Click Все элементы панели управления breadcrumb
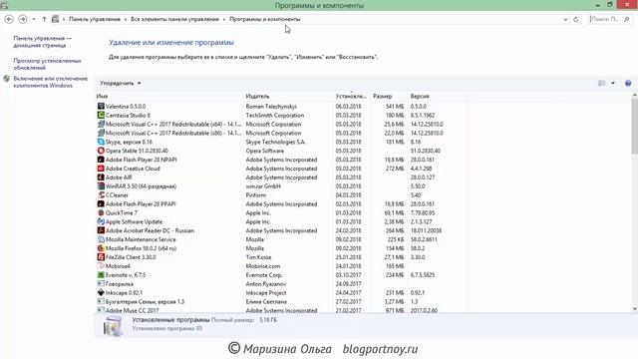Image resolution: width=638 pixels, height=359 pixels. tap(174, 19)
